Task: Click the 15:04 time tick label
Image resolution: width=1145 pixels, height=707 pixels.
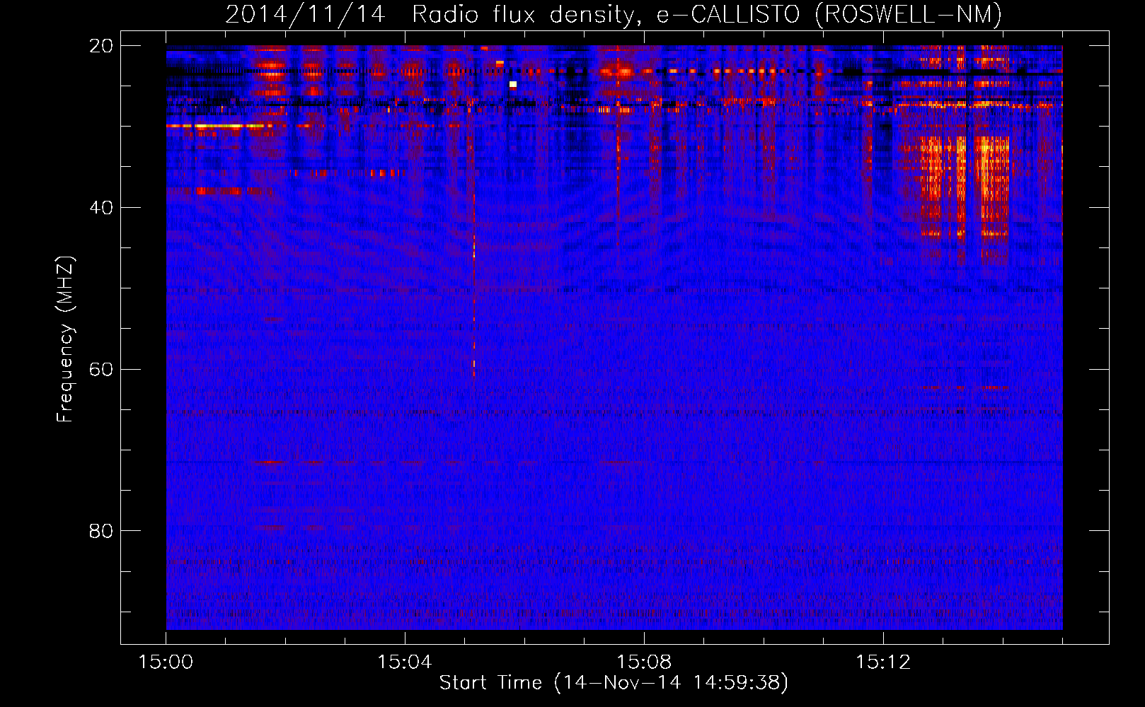Action: (x=405, y=662)
